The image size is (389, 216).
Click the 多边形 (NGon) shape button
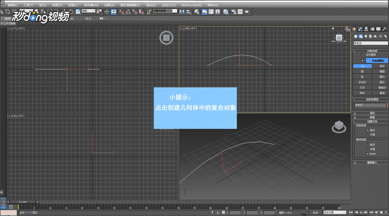tap(362, 82)
